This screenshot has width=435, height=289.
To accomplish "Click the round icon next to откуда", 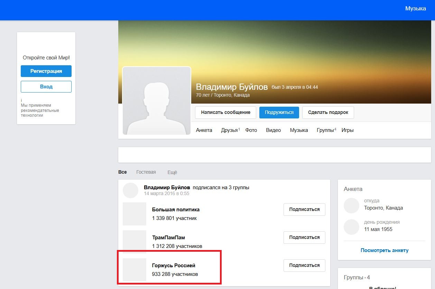I will pyautogui.click(x=351, y=205).
